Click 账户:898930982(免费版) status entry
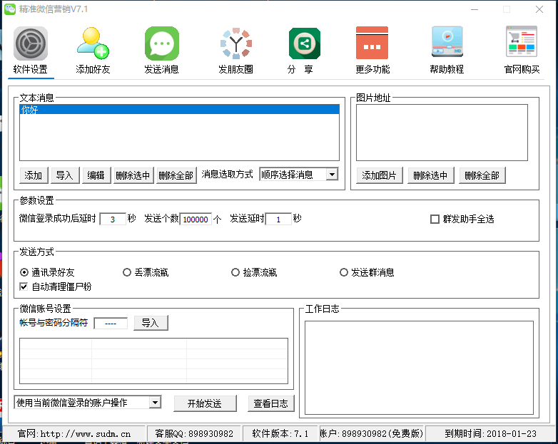The height and width of the screenshot is (444, 558). click(372, 434)
